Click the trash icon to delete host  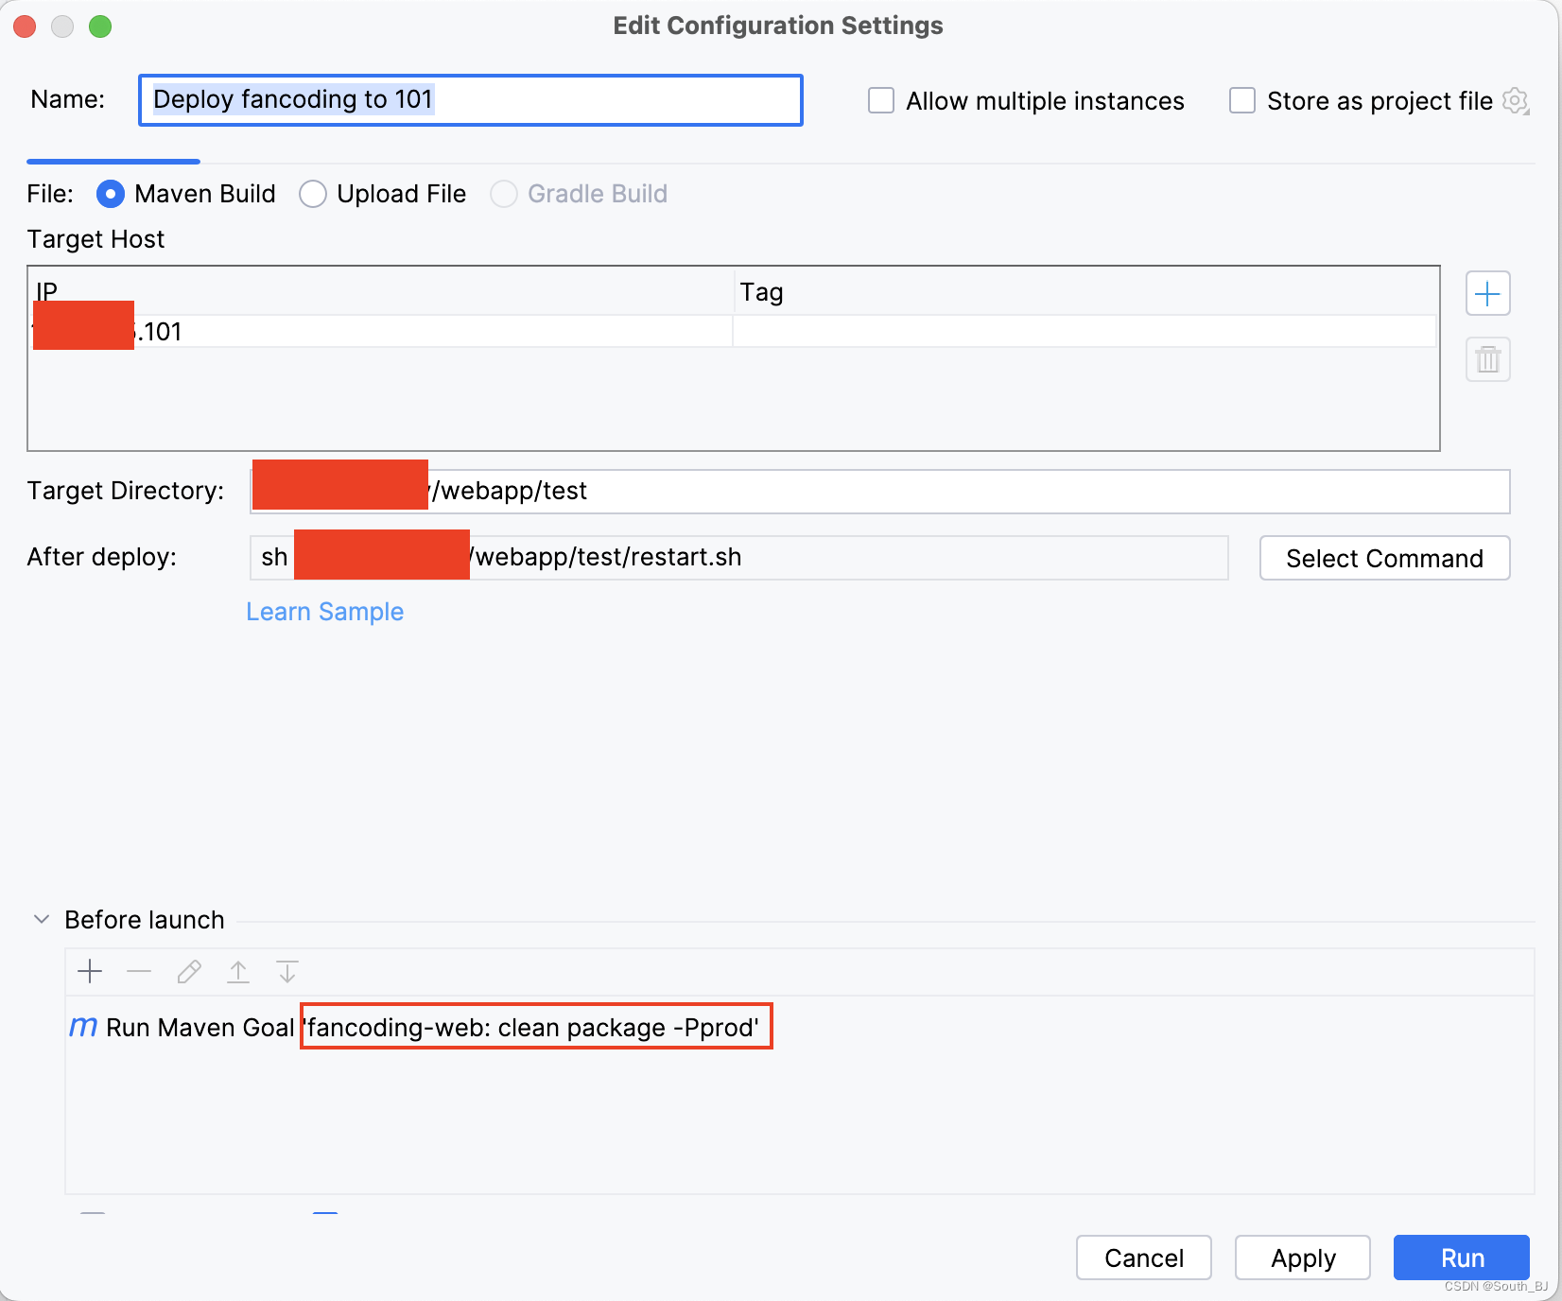coord(1487,359)
